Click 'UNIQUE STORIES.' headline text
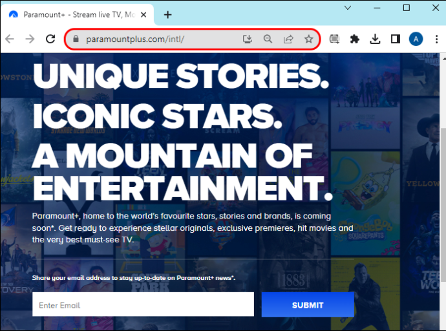Image resolution: width=446 pixels, height=331 pixels. click(181, 76)
